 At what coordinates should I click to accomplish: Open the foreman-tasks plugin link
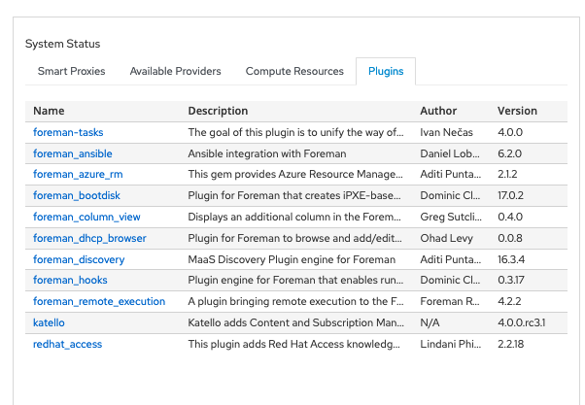click(68, 132)
